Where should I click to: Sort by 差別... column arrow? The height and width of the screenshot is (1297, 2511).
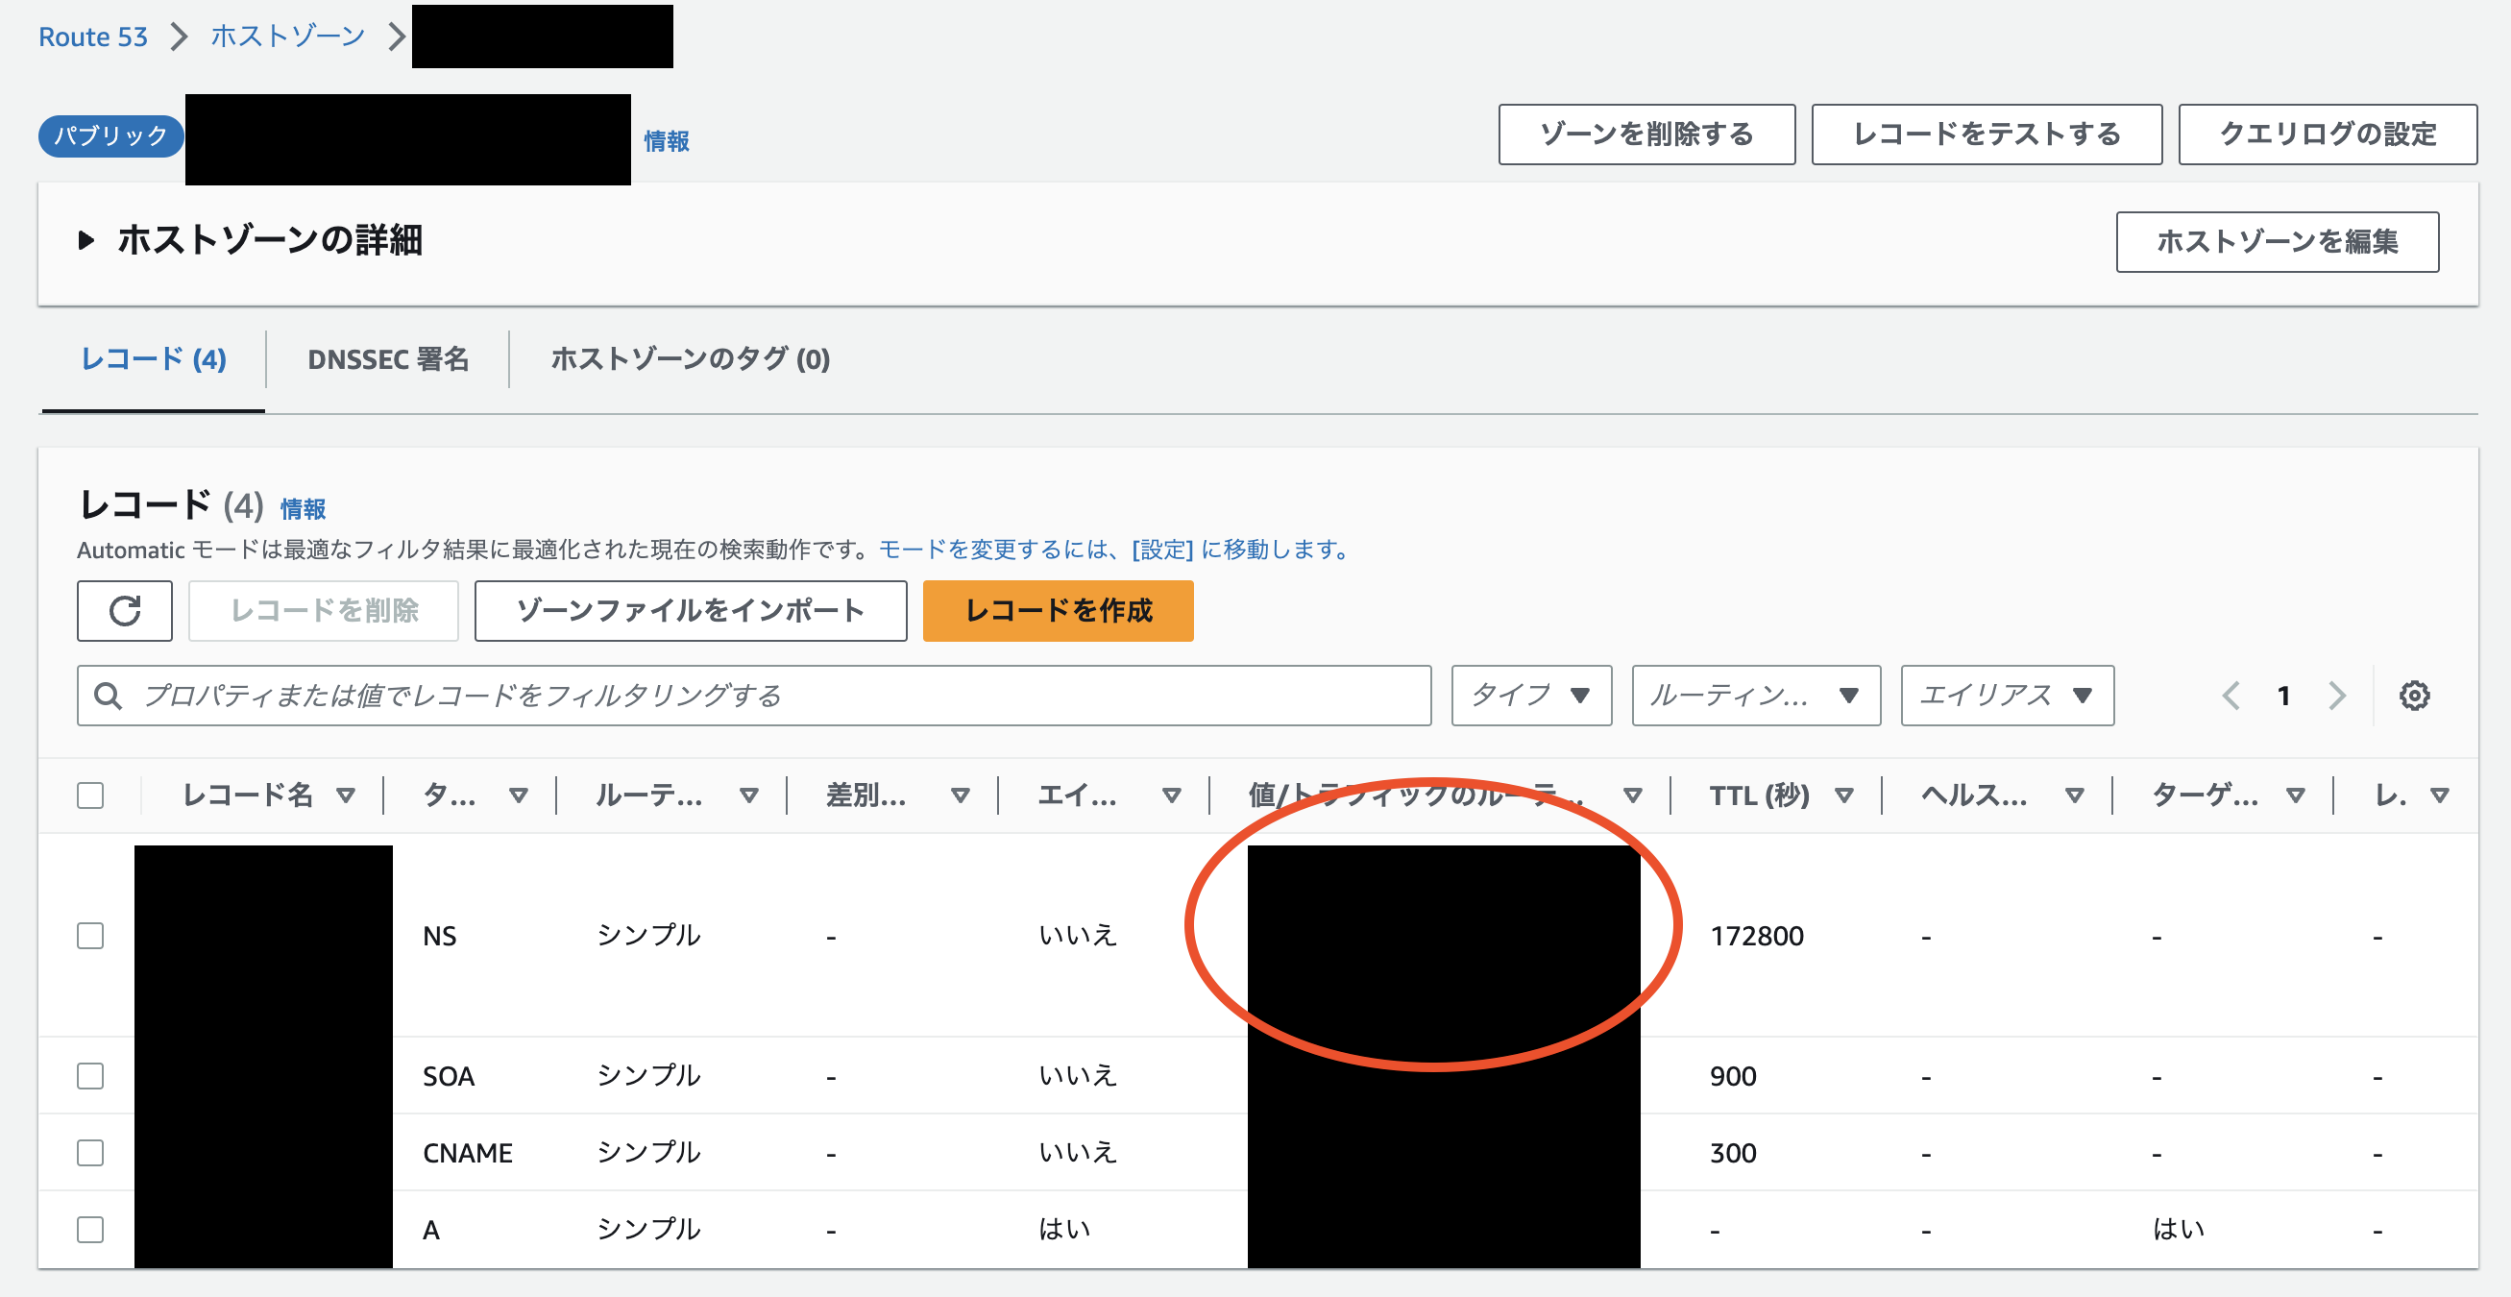tap(962, 795)
